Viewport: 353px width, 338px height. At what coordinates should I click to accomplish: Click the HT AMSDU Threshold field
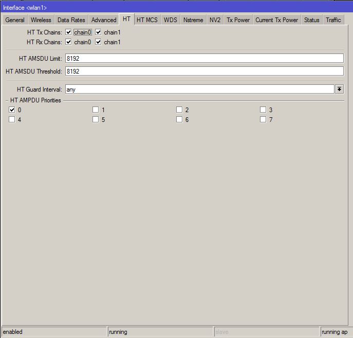point(205,71)
